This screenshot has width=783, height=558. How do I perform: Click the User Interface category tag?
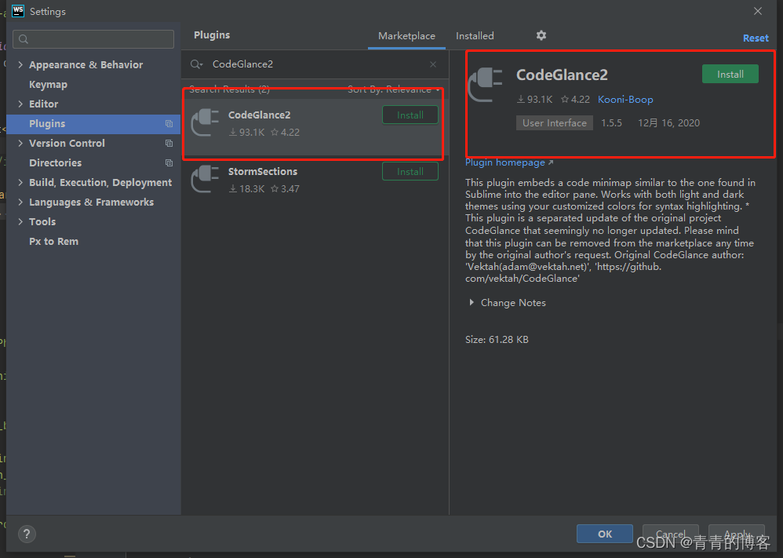[x=554, y=123]
